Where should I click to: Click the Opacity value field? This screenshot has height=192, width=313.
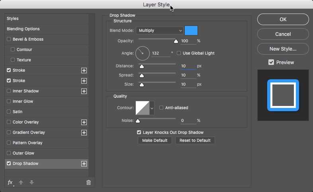tap(188, 41)
